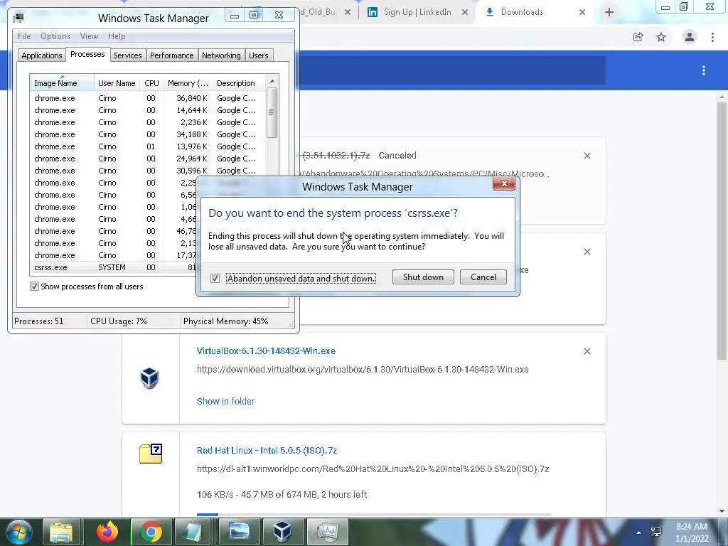728x546 pixels.
Task: Remove canceled download from list
Action: 587,156
